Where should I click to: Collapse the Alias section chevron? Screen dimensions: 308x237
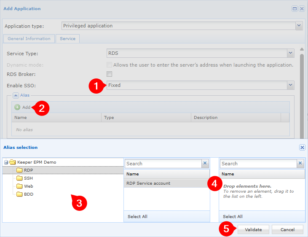(x=16, y=95)
